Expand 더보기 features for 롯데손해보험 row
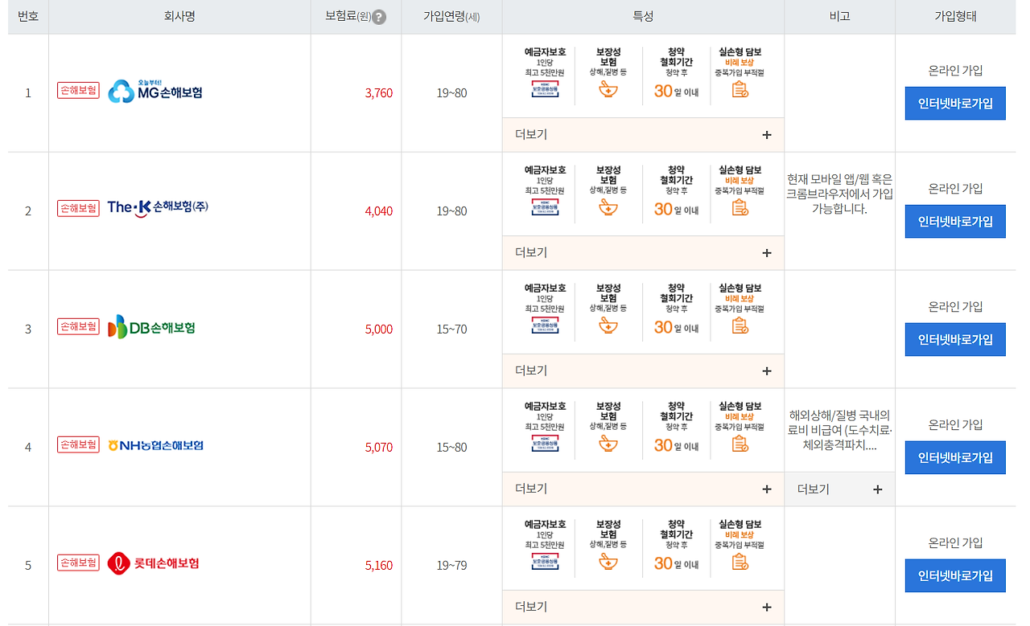The width and height of the screenshot is (1030, 626). click(643, 608)
